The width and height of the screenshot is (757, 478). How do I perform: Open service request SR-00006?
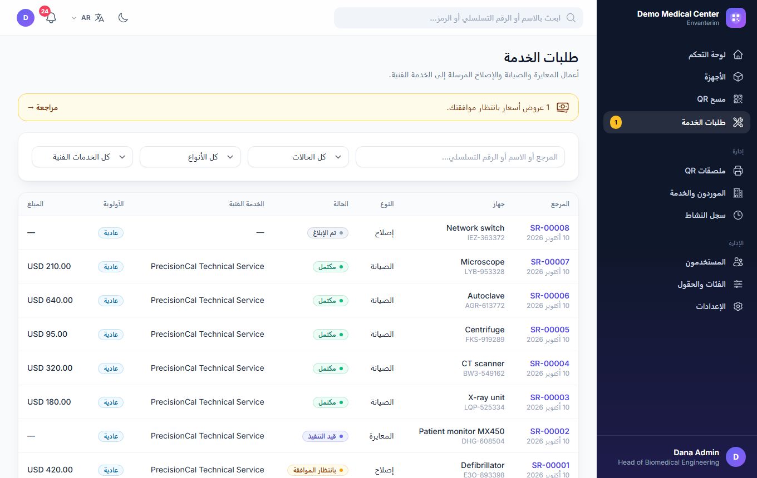click(x=549, y=296)
